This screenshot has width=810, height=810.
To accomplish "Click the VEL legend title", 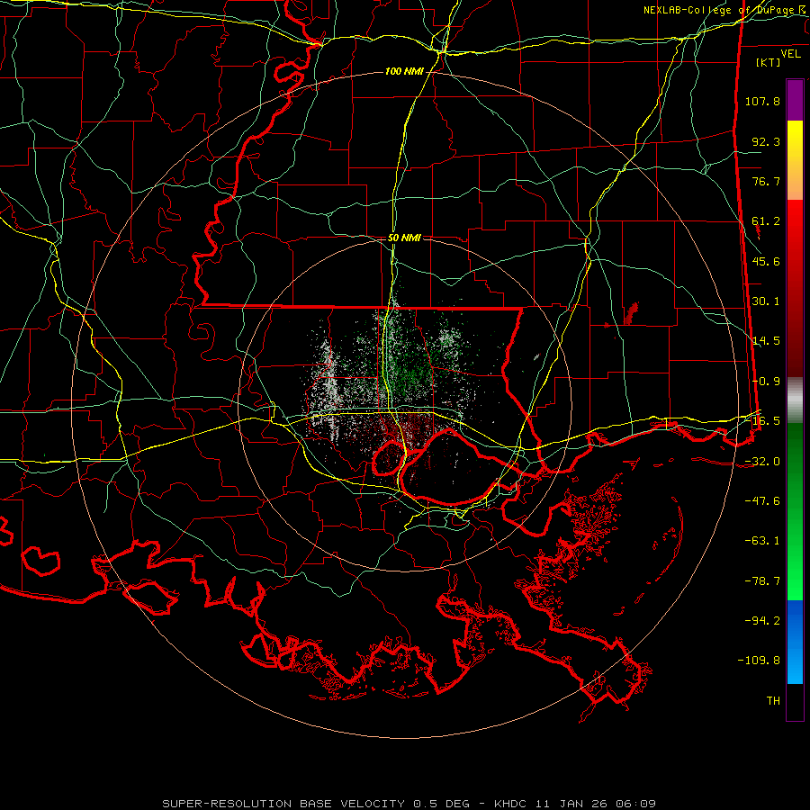I will tap(790, 54).
